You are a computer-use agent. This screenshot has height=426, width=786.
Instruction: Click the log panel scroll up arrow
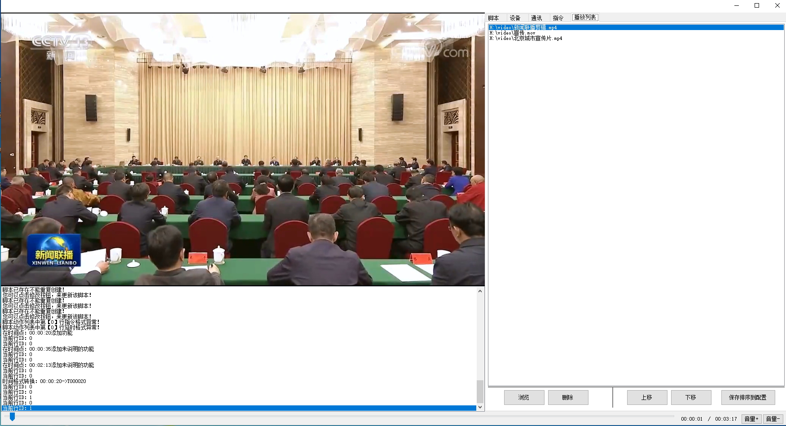(x=480, y=291)
